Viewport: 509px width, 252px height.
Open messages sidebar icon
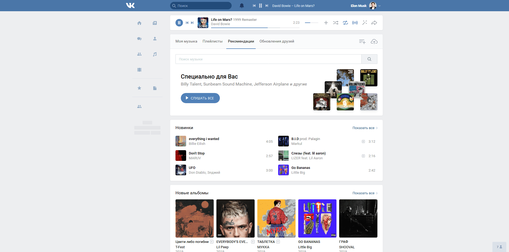(x=139, y=39)
